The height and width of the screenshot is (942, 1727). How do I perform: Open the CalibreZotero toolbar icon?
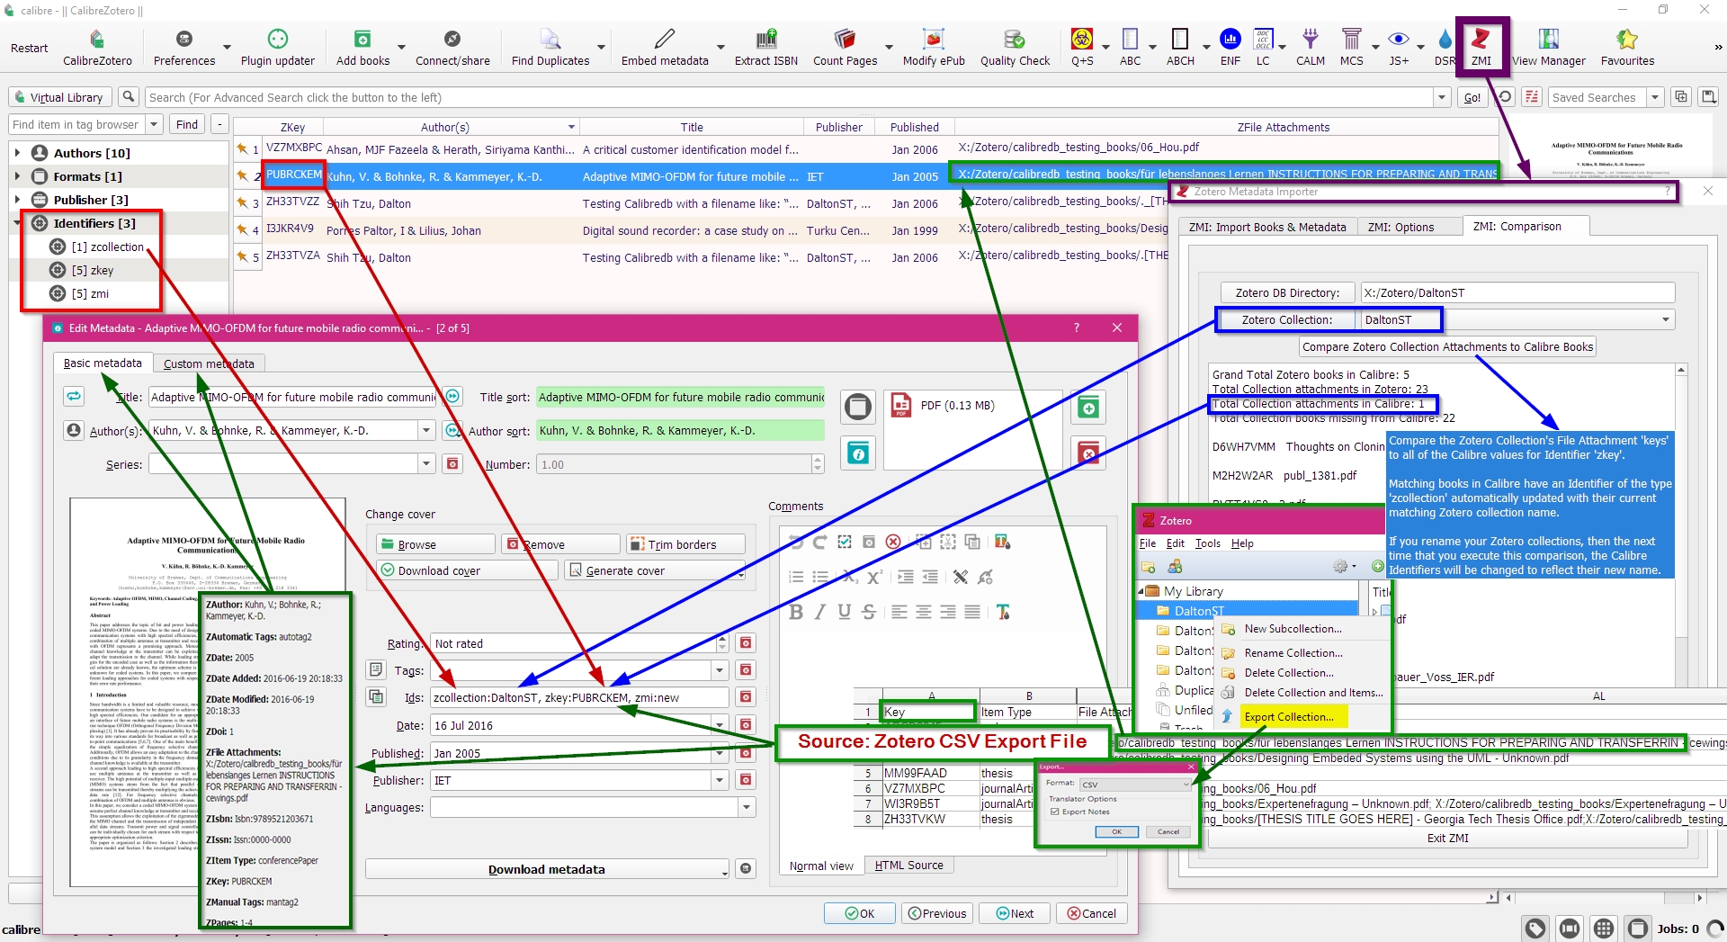(97, 48)
